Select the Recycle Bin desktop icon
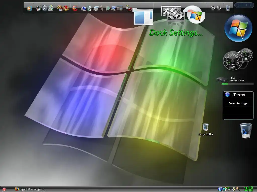Image resolution: width=257 pixels, height=192 pixels. (206, 130)
